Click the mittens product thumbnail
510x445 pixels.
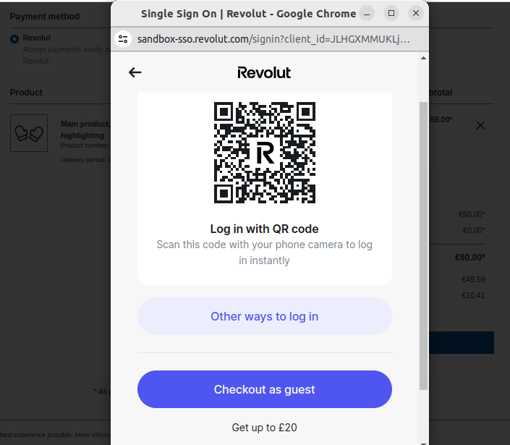click(x=29, y=133)
